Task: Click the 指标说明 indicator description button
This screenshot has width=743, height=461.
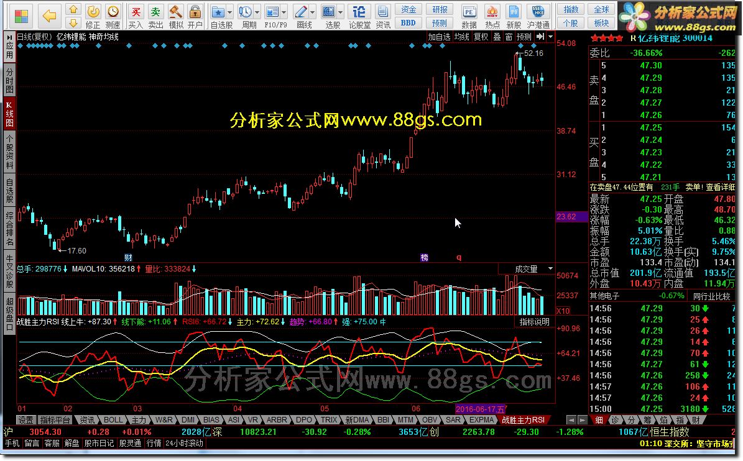Action: [535, 322]
